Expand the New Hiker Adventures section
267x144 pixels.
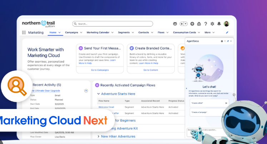point(99,136)
